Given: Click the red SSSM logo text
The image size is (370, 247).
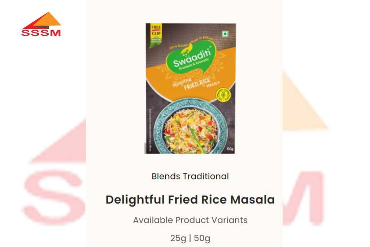Looking at the screenshot, I should 41,33.
